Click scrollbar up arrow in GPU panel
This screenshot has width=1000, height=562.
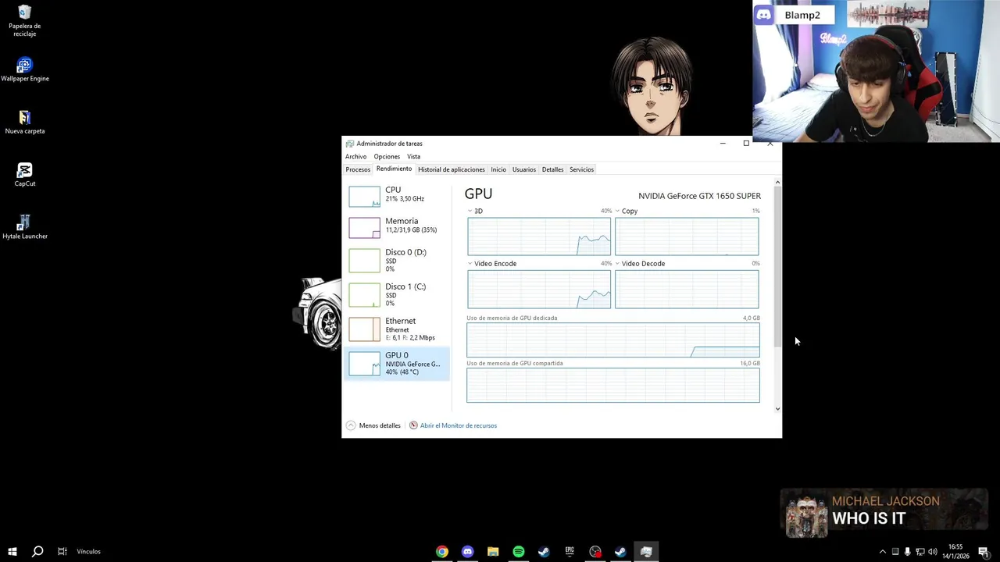click(777, 183)
